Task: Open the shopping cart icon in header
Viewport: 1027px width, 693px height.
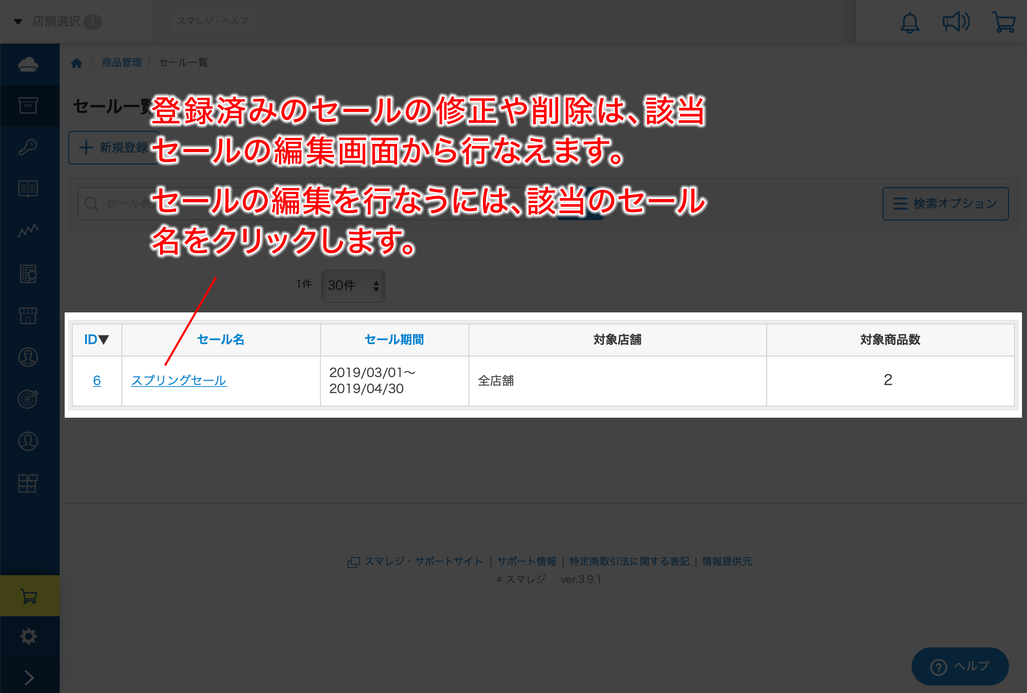Action: point(1003,22)
